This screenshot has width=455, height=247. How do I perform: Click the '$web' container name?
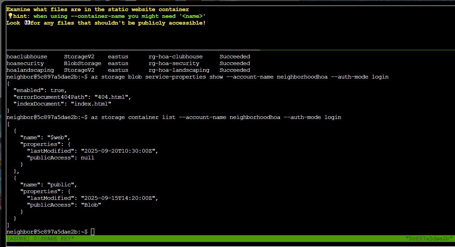(x=57, y=137)
